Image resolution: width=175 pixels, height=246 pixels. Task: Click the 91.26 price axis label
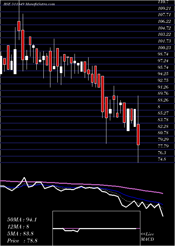tap(163, 87)
